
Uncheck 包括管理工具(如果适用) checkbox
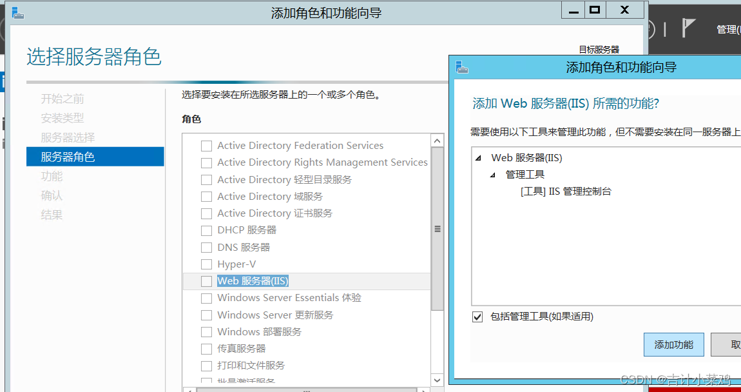pos(477,317)
